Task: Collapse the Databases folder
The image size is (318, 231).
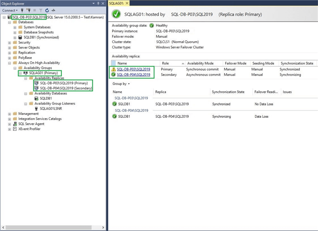Action: click(10, 23)
